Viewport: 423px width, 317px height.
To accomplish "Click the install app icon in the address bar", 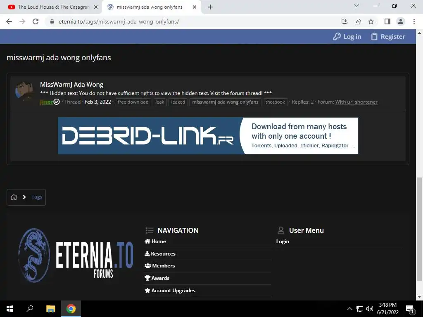I will pos(345,21).
